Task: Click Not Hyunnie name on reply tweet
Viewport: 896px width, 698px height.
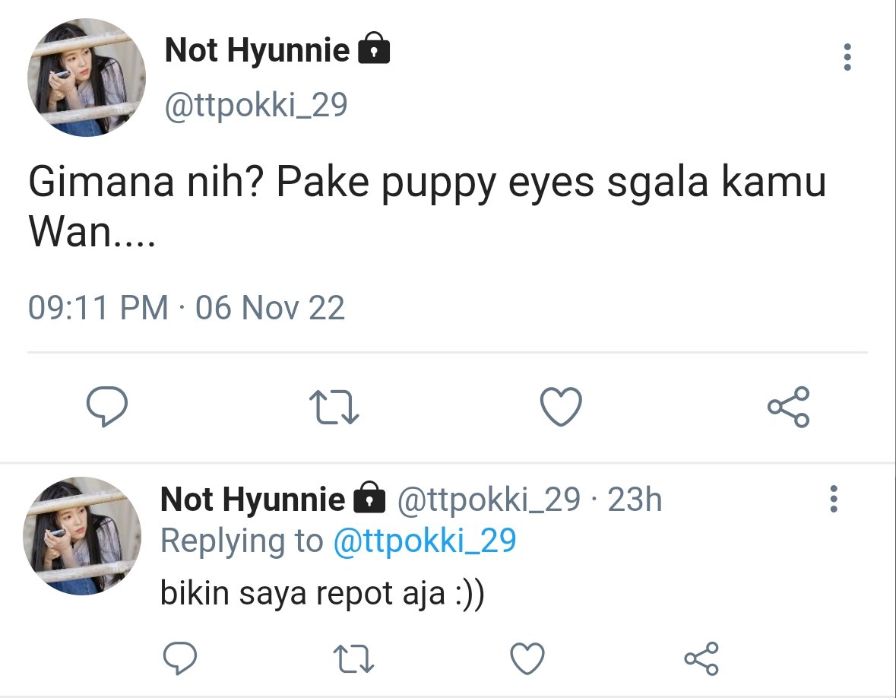Action: tap(252, 500)
